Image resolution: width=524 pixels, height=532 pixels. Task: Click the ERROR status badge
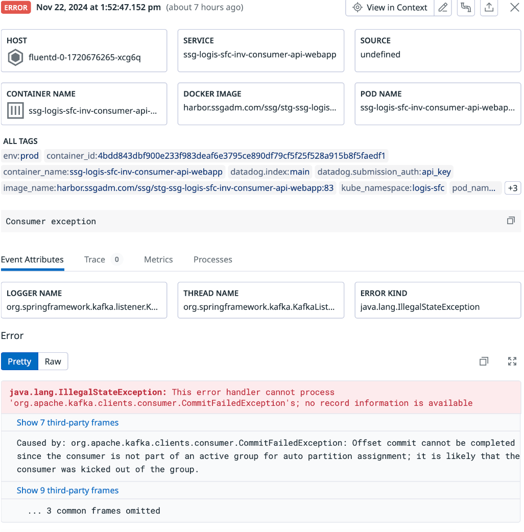coord(16,8)
